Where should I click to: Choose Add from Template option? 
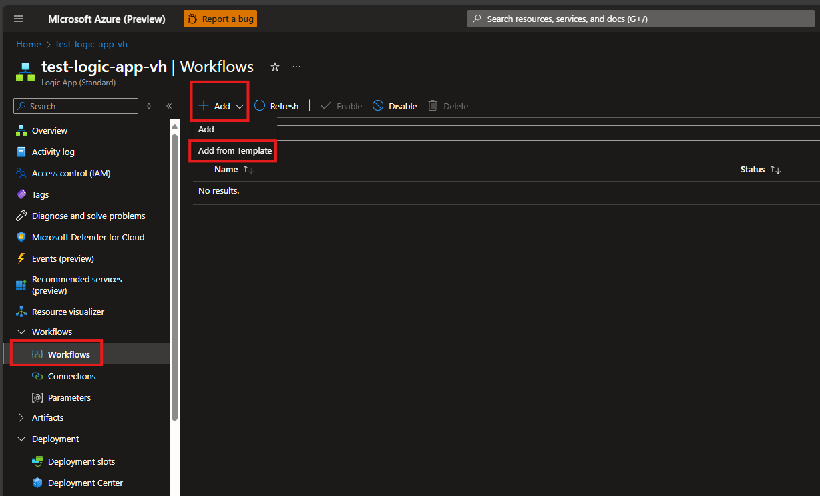coord(235,150)
